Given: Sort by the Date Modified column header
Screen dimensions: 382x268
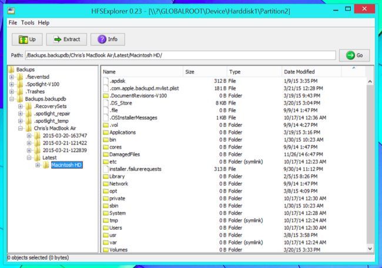Looking at the screenshot, I should click(311, 72).
